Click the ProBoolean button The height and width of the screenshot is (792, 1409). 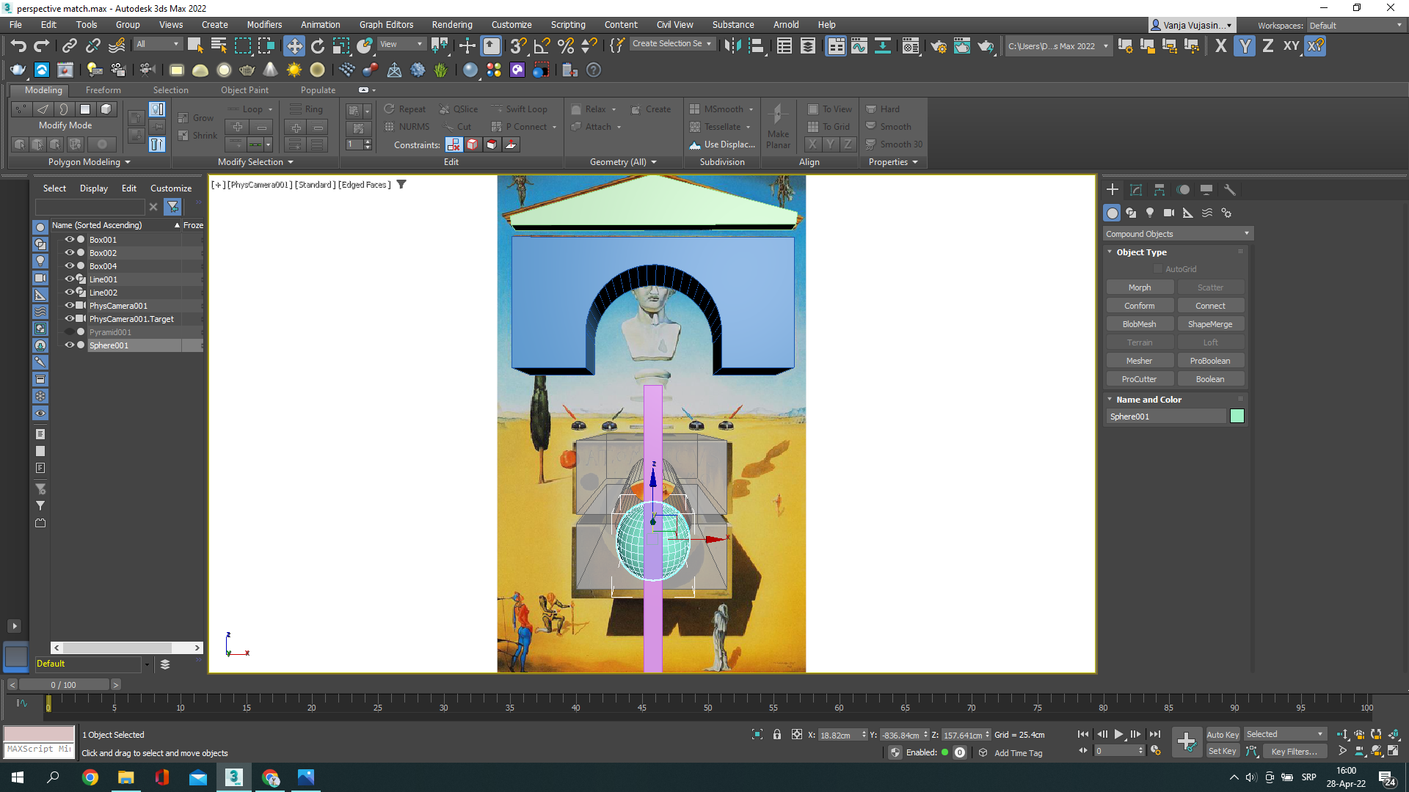(1210, 361)
